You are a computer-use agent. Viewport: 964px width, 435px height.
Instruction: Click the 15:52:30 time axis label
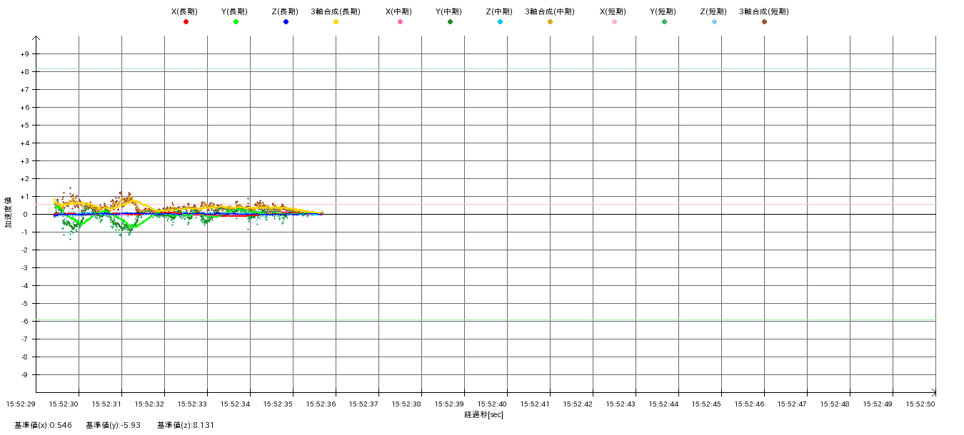coord(64,404)
